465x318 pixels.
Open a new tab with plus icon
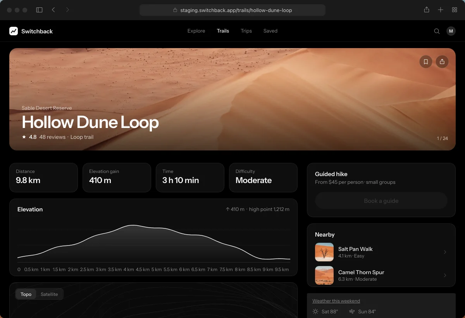pos(441,10)
